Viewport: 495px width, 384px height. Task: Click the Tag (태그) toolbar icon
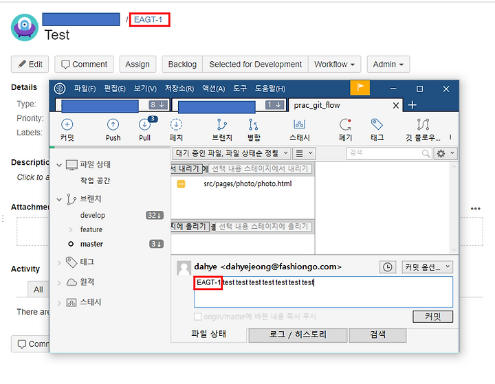point(377,124)
